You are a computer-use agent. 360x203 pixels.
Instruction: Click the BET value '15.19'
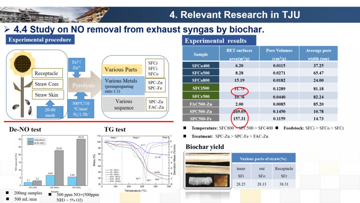click(239, 80)
